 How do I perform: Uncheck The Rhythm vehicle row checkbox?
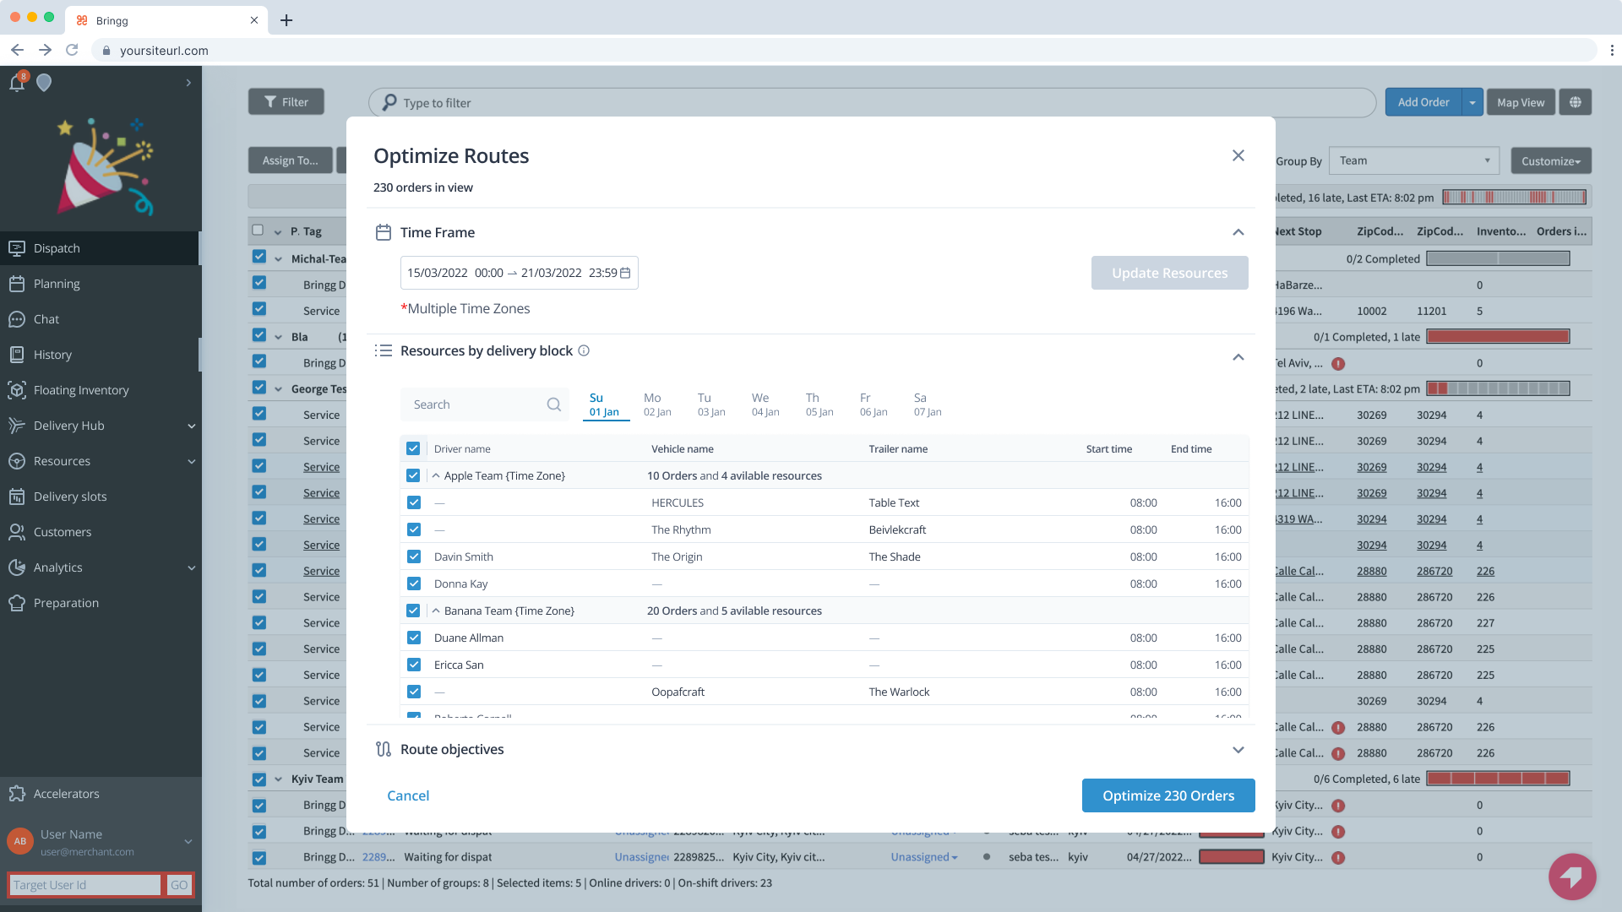[414, 529]
